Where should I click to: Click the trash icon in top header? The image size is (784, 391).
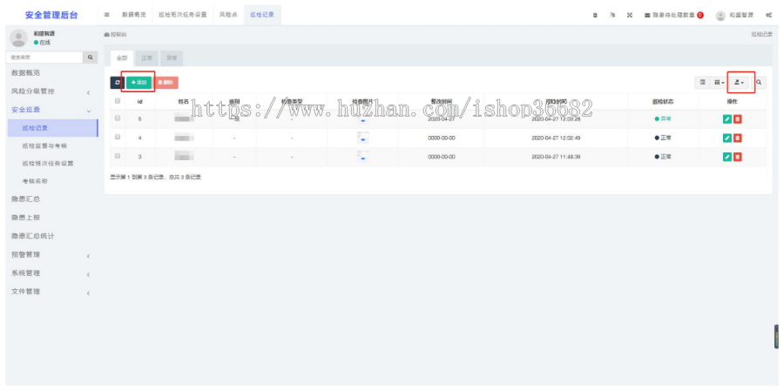595,16
